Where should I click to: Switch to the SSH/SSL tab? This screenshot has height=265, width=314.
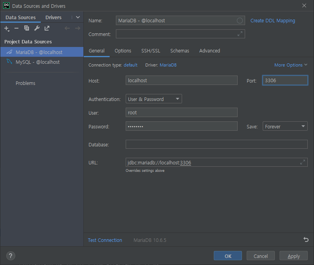[x=151, y=51]
